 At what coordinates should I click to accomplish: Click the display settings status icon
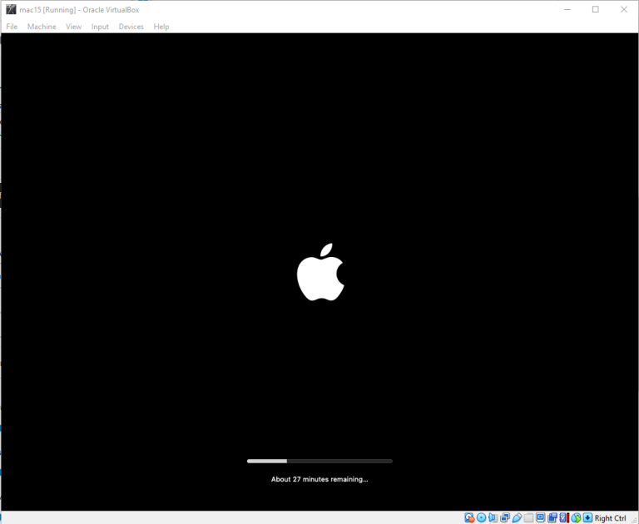click(x=540, y=517)
